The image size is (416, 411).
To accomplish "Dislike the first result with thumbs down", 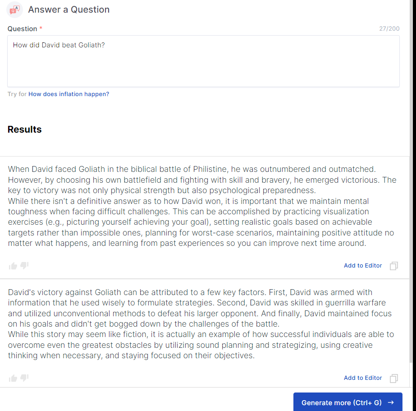I will (x=24, y=265).
